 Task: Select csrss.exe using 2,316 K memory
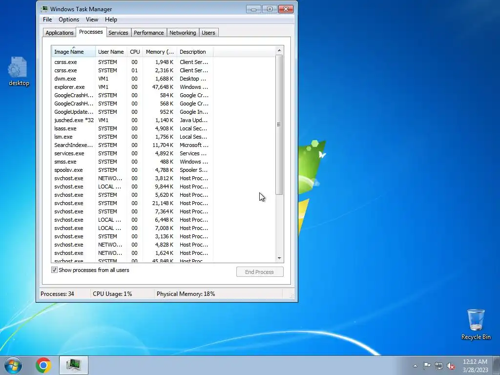(132, 70)
